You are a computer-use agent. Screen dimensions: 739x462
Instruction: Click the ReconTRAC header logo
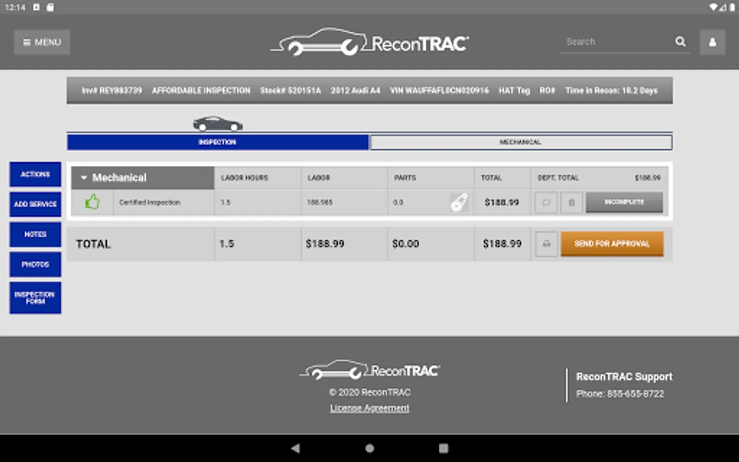(x=369, y=42)
